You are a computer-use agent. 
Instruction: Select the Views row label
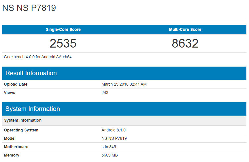(10, 93)
